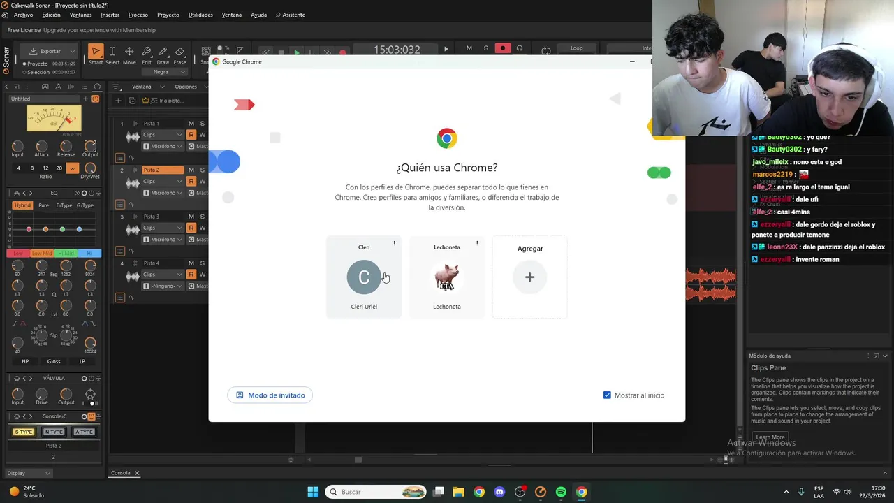The image size is (894, 503).
Task: Open more options for Cleri profile
Action: tap(394, 244)
